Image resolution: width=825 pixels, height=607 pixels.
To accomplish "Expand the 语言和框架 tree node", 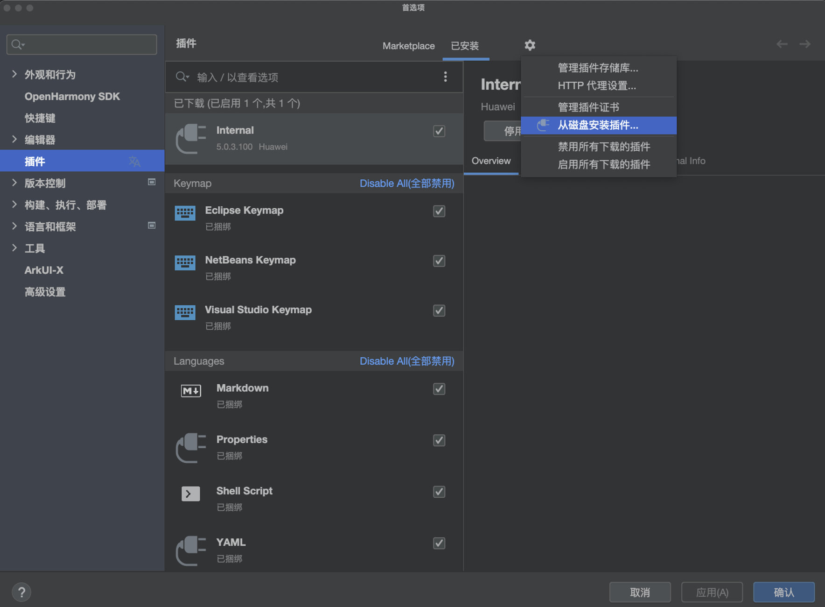I will click(14, 226).
